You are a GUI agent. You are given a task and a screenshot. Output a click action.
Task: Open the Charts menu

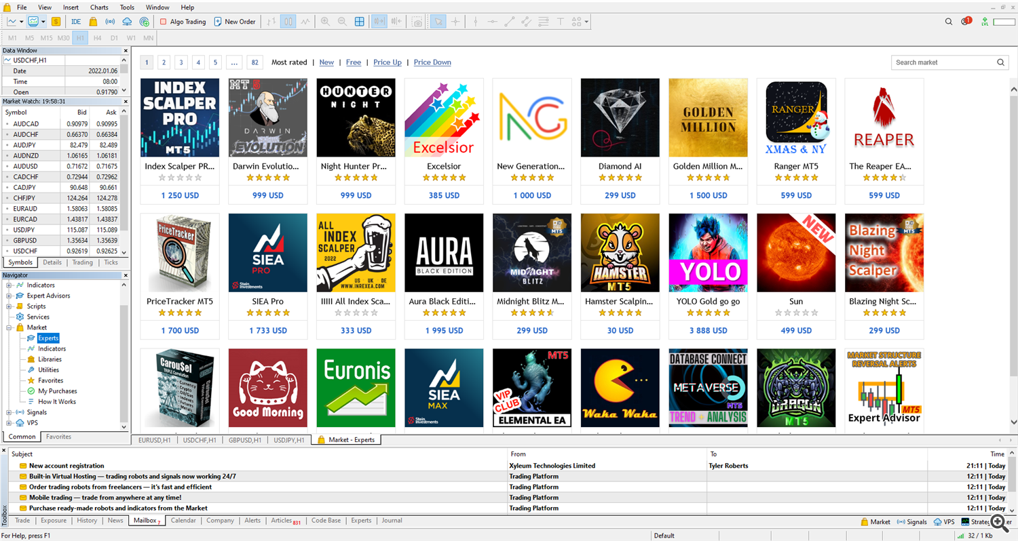pos(99,7)
